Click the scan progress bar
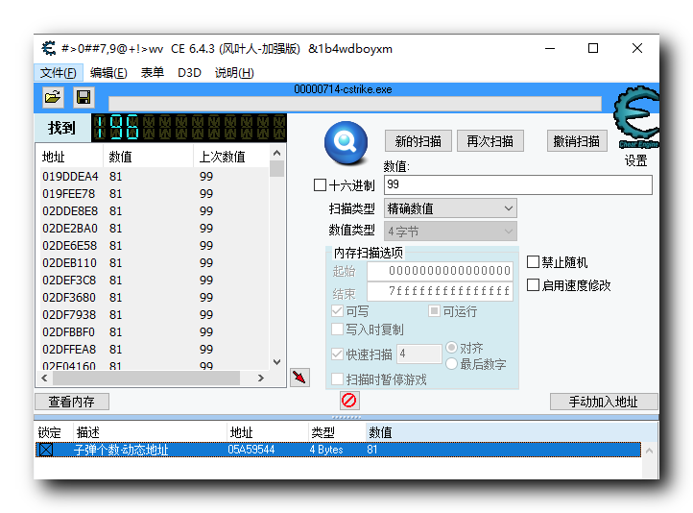693x513 pixels. tap(355, 104)
